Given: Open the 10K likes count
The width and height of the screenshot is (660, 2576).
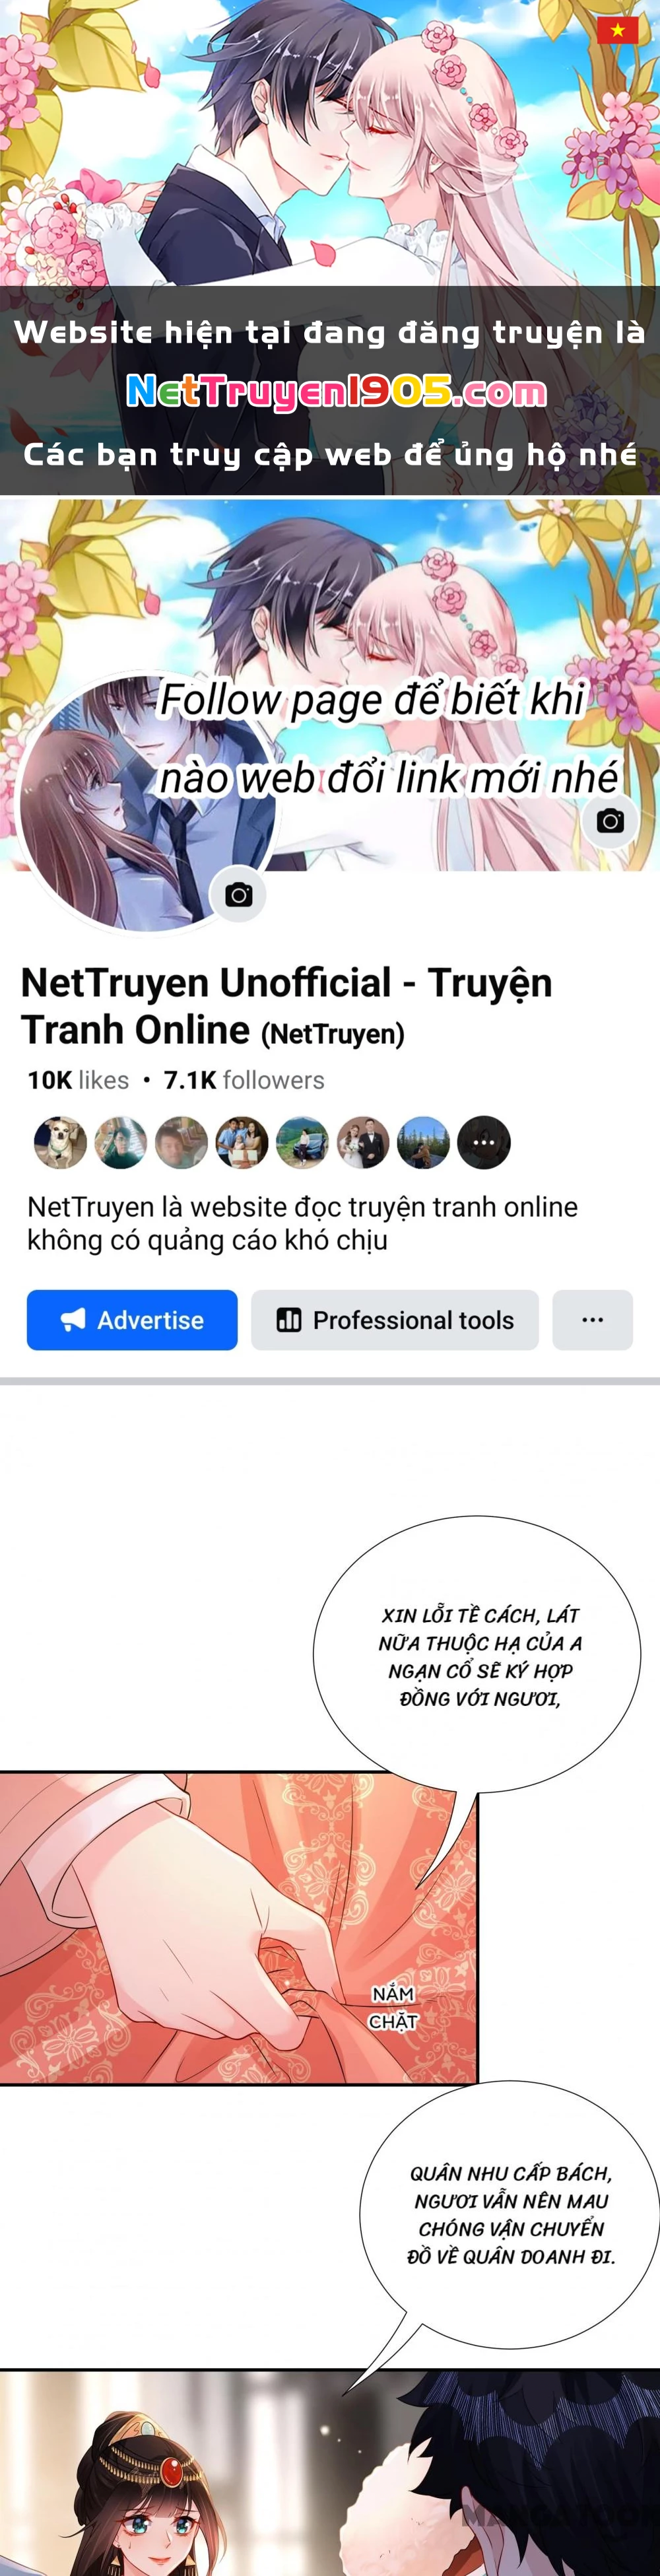Looking at the screenshot, I should (78, 1080).
